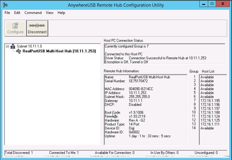Screen dimensions: 232x160
Task: Click 'In Use By Others: 0' status entry
Action: [164, 153]
